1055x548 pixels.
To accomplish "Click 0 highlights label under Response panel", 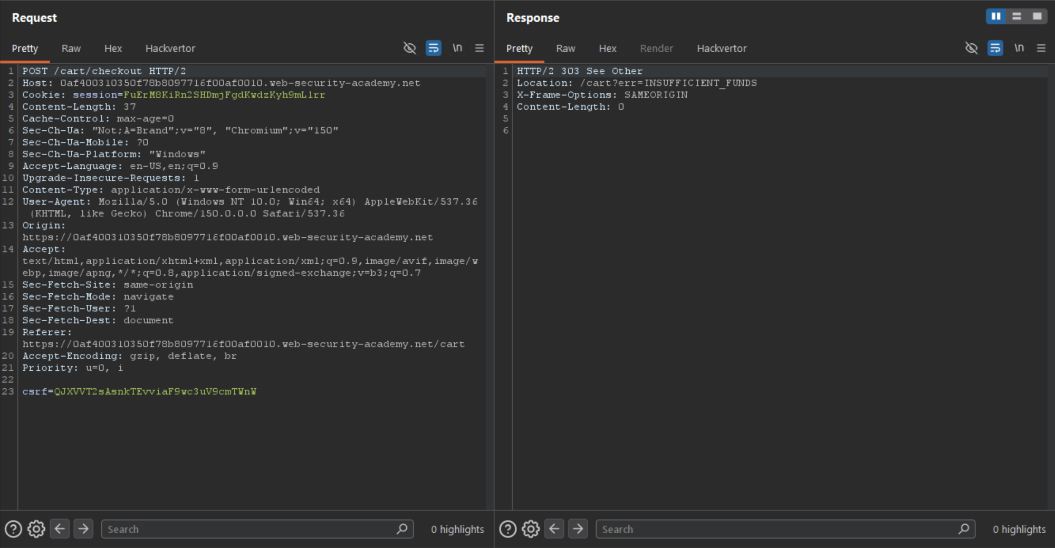I will [1019, 529].
